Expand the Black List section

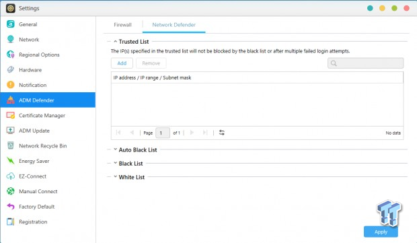116,163
